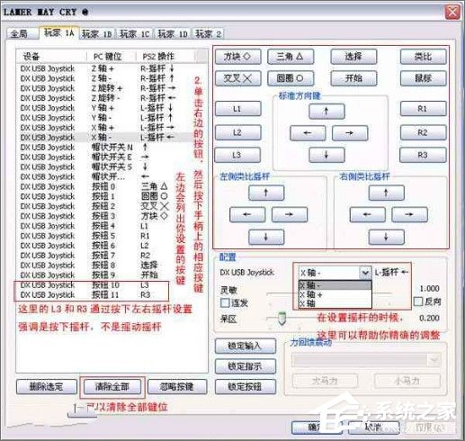Click the L2 button
The height and width of the screenshot is (441, 465).
pyautogui.click(x=238, y=132)
